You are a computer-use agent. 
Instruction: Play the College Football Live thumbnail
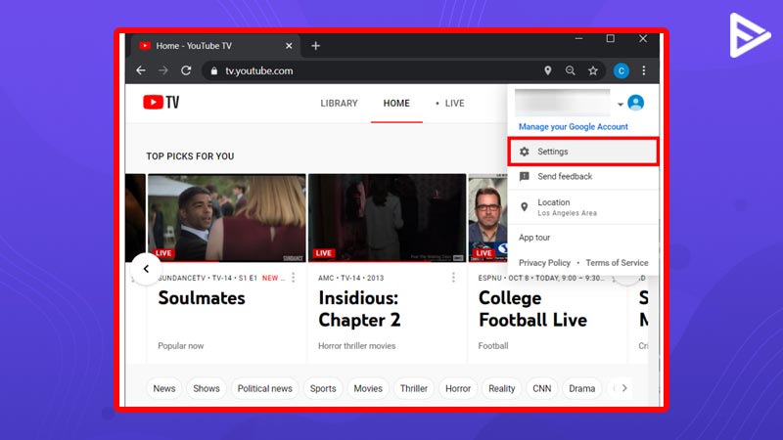pos(487,217)
